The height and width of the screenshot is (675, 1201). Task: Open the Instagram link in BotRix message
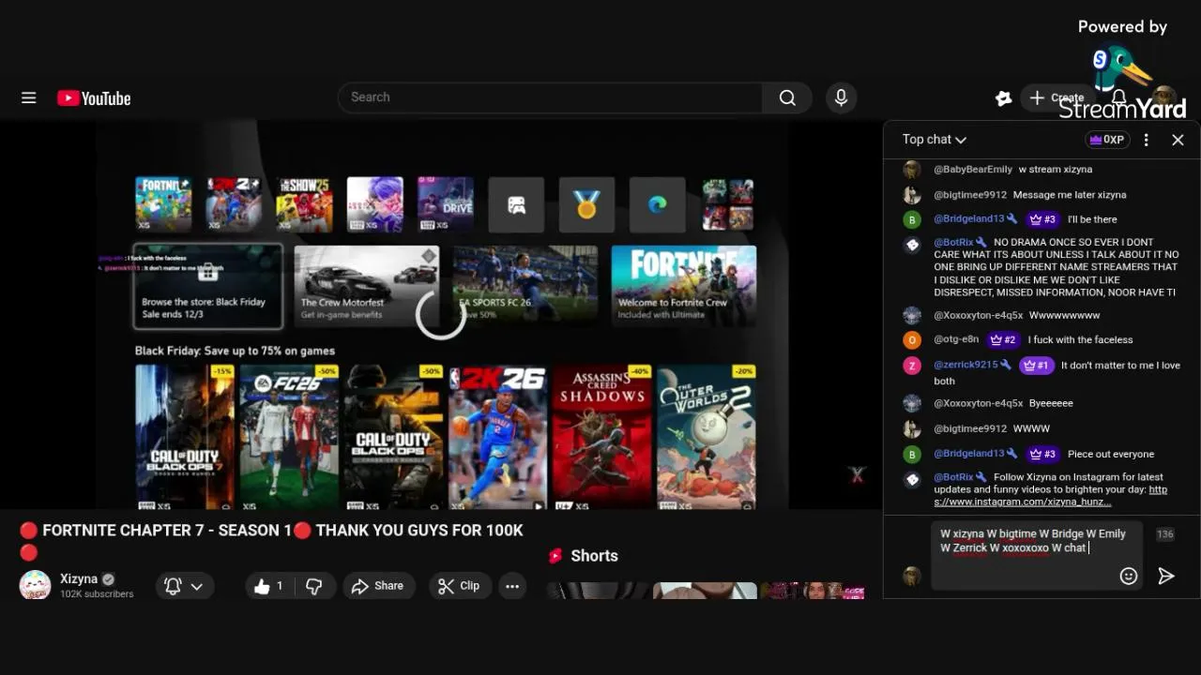[1050, 496]
